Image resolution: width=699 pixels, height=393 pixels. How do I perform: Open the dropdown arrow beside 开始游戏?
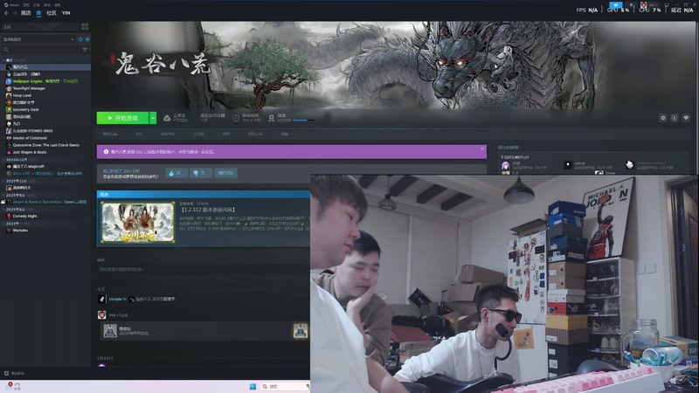[153, 118]
